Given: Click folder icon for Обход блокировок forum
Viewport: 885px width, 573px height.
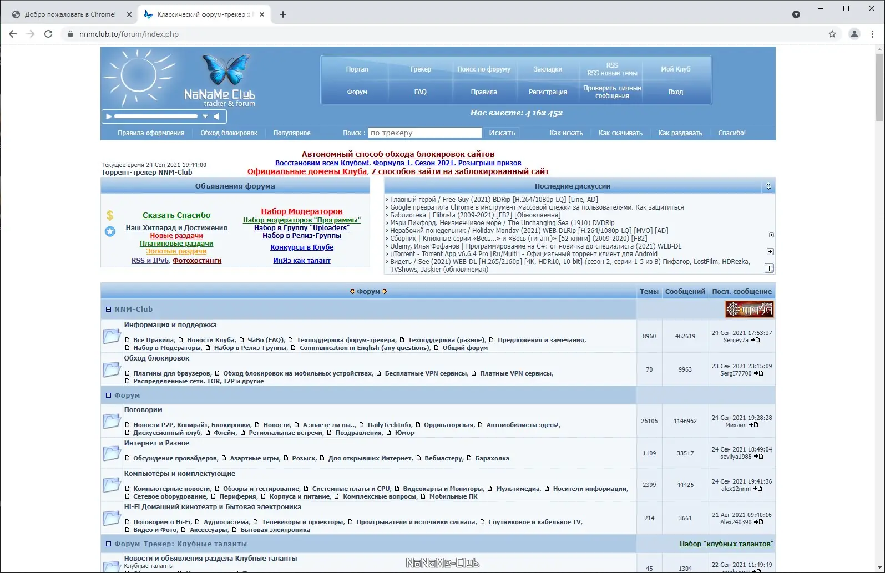Looking at the screenshot, I should [x=112, y=369].
